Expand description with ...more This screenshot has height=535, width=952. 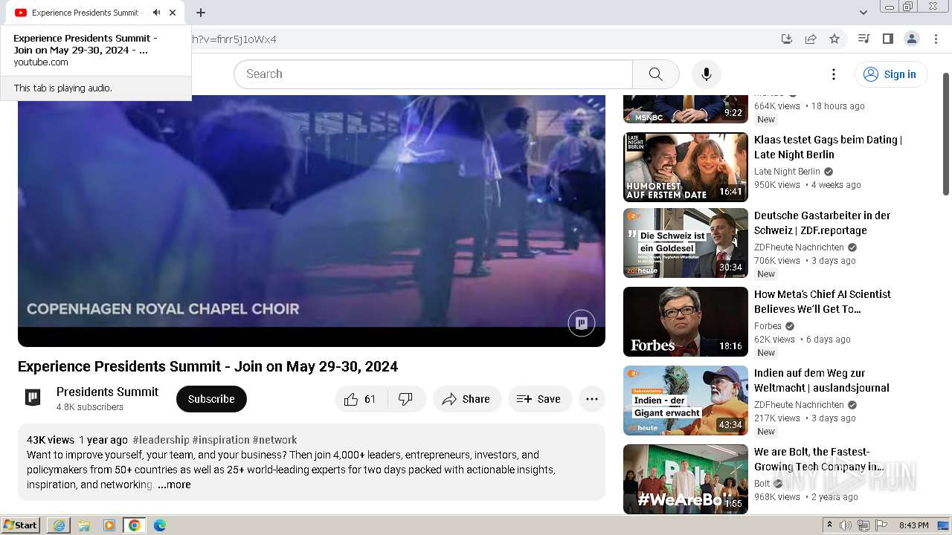coord(174,484)
